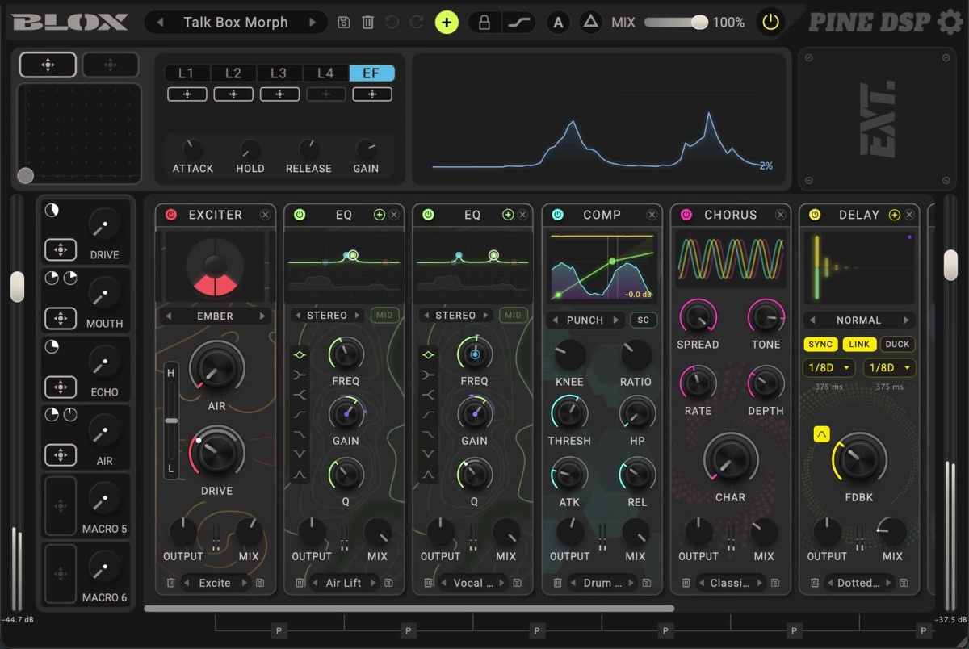Add a new module with the yellow plus button

point(447,23)
